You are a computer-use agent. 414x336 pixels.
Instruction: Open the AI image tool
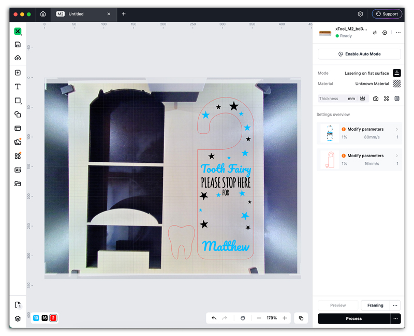click(x=18, y=170)
